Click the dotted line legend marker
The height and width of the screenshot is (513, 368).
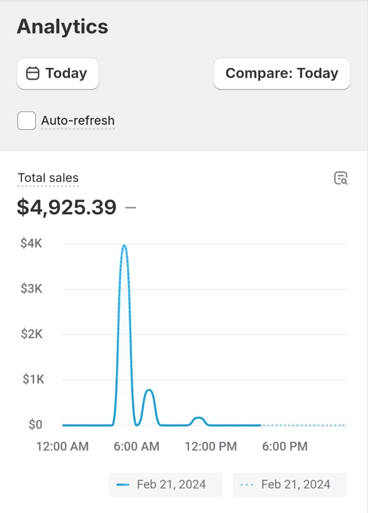[248, 484]
